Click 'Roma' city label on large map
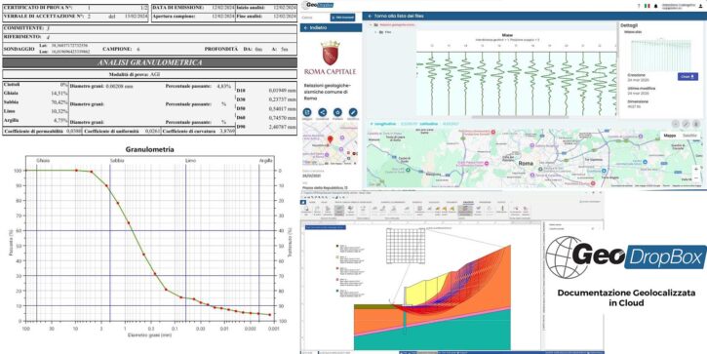Viewport: 707px width, 354px height. pos(527,163)
